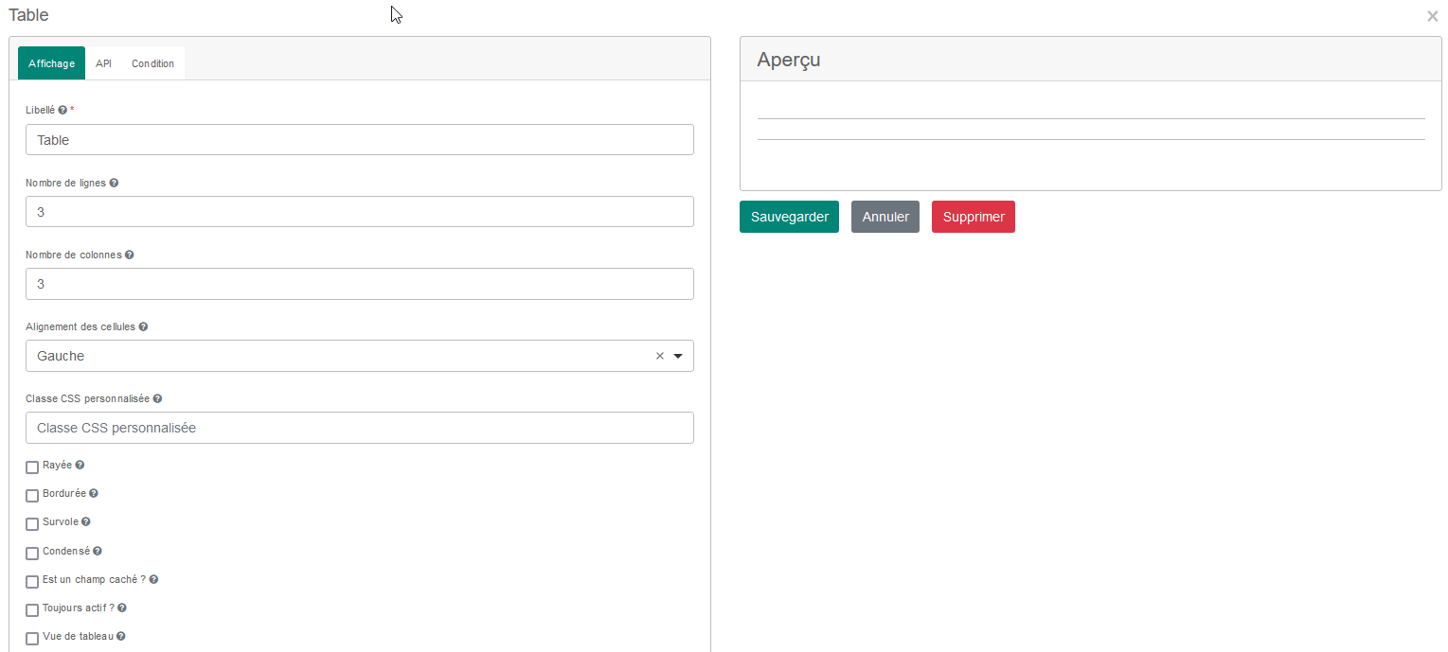The width and height of the screenshot is (1448, 652).
Task: Click help icon next to Vue de tableau
Action: [120, 636]
